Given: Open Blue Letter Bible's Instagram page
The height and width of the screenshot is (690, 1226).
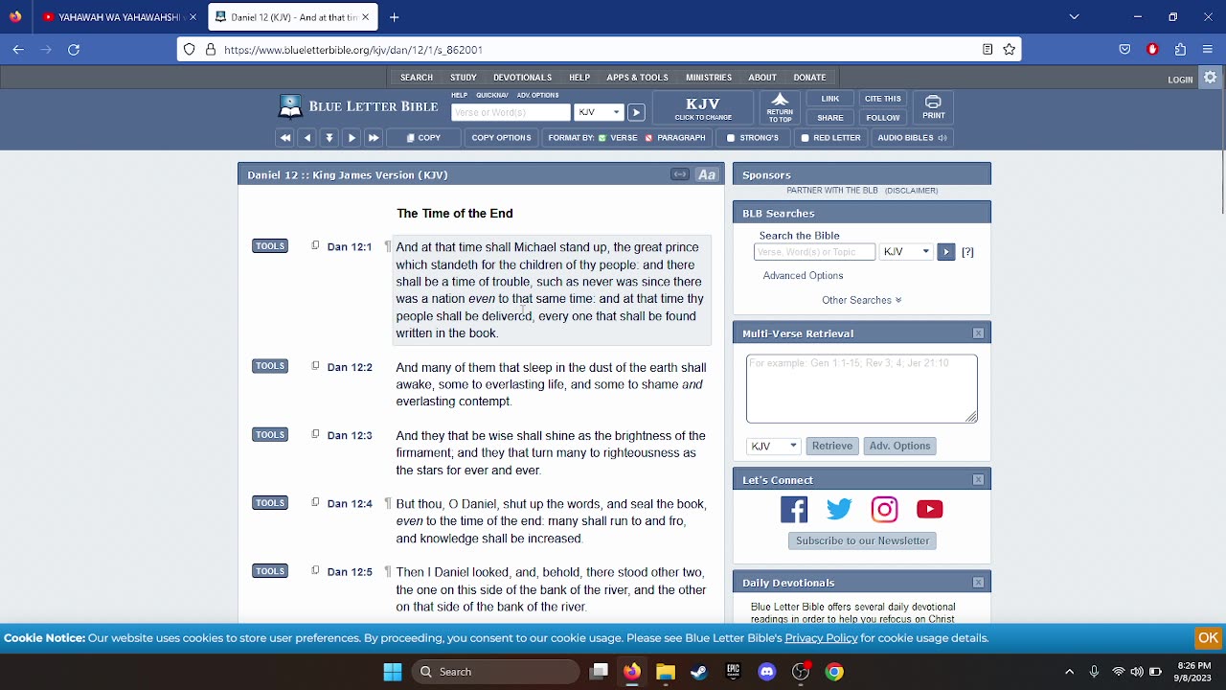Looking at the screenshot, I should (x=884, y=509).
